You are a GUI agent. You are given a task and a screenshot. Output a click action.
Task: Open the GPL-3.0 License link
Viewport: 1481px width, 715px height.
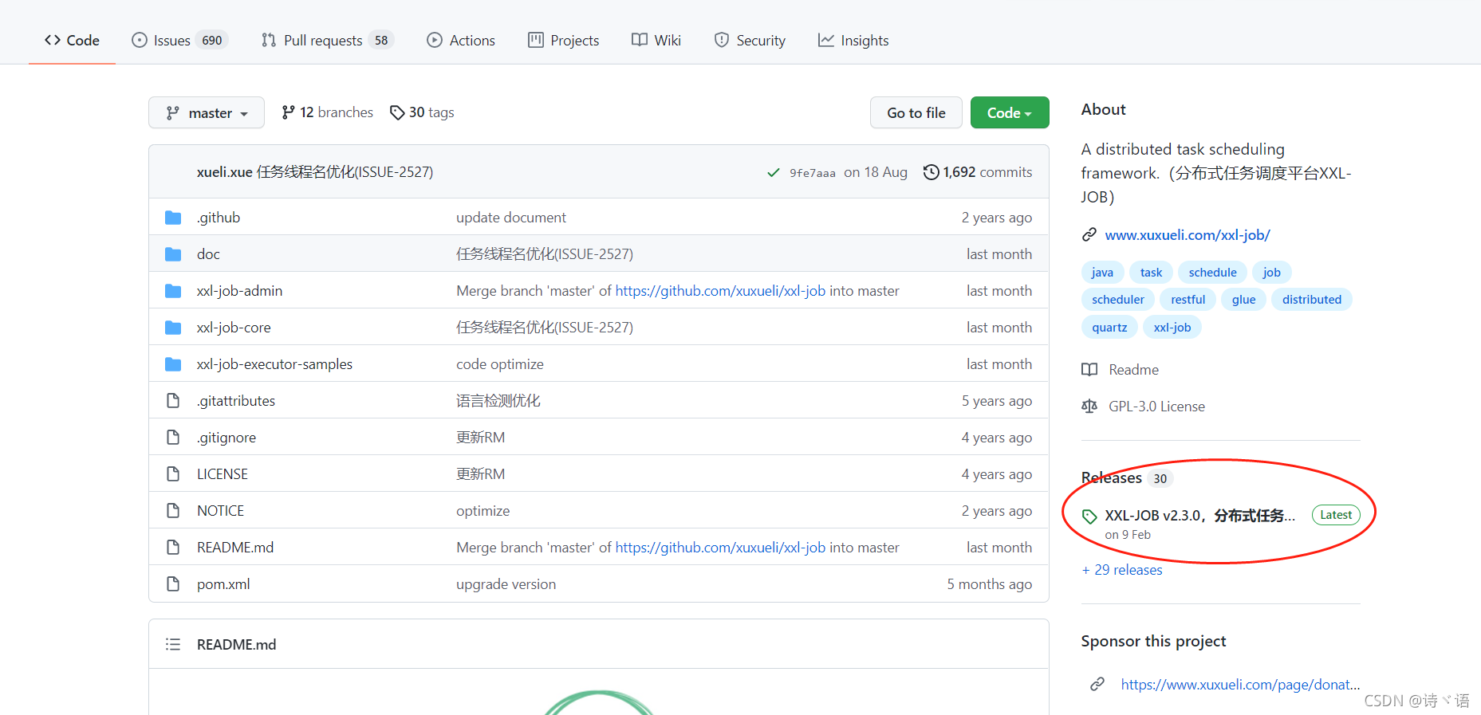tap(1144, 407)
